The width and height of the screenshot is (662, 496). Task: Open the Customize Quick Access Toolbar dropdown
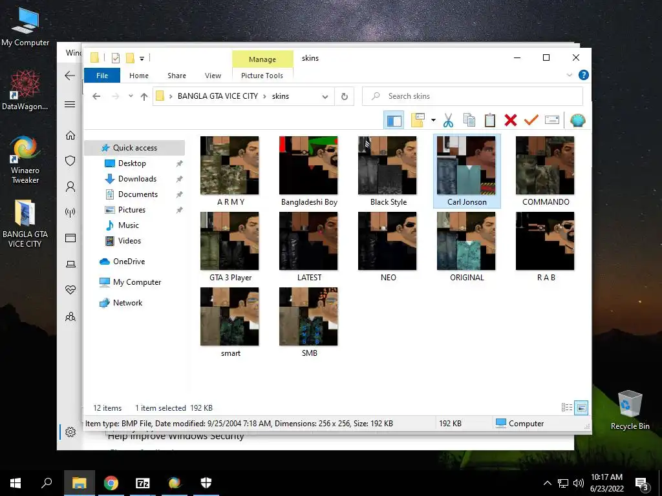(142, 59)
